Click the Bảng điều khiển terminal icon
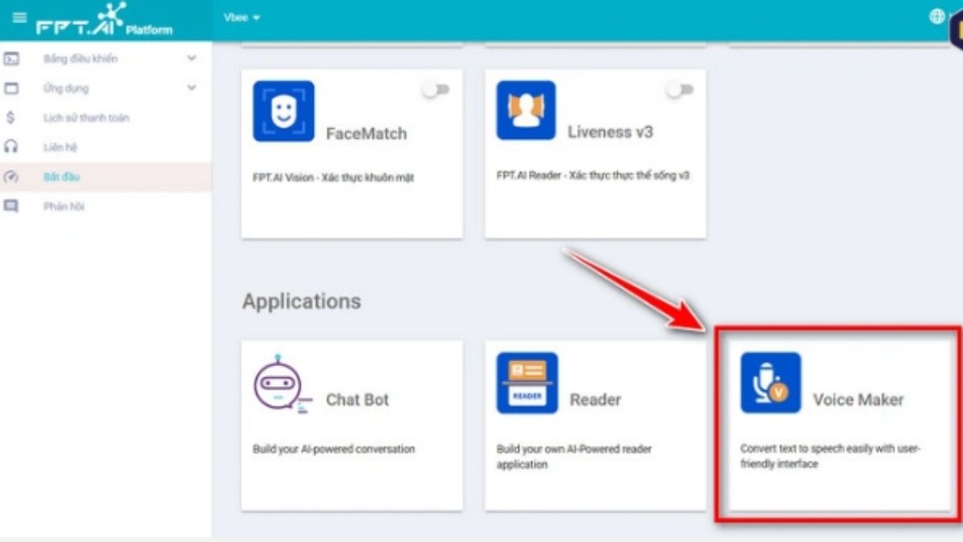 [x=11, y=59]
